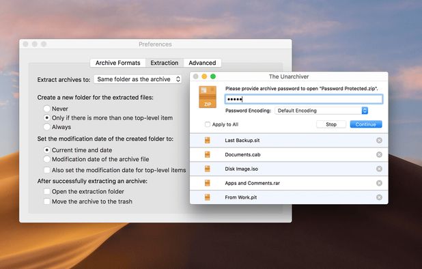Click the Continue button
The image size is (422, 269).
[x=366, y=124]
